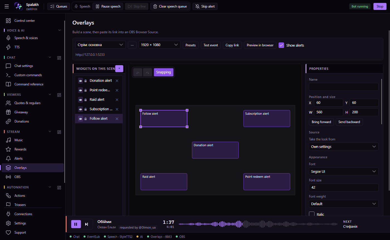Collapse the VIEWERS section chevron
The width and height of the screenshot is (390, 240).
click(50, 95)
